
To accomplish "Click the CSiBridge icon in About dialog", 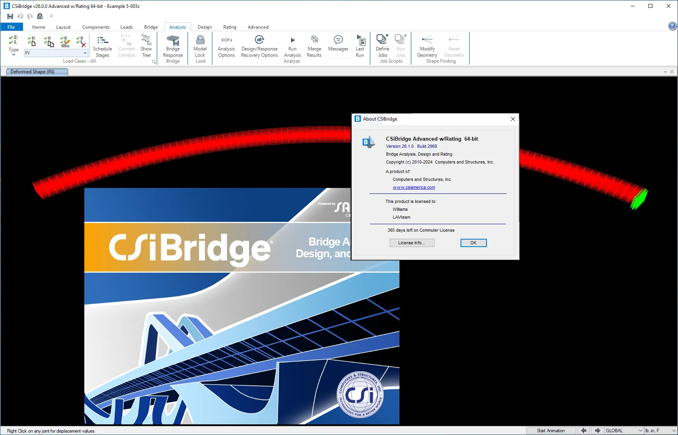I will pyautogui.click(x=368, y=142).
